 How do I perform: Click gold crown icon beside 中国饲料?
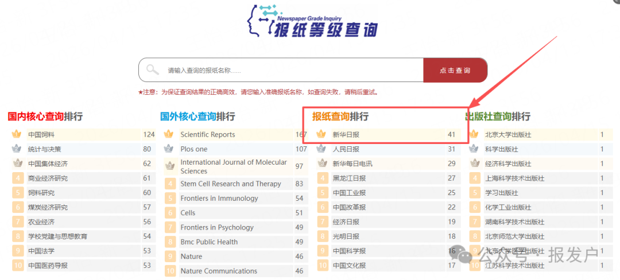(x=17, y=135)
